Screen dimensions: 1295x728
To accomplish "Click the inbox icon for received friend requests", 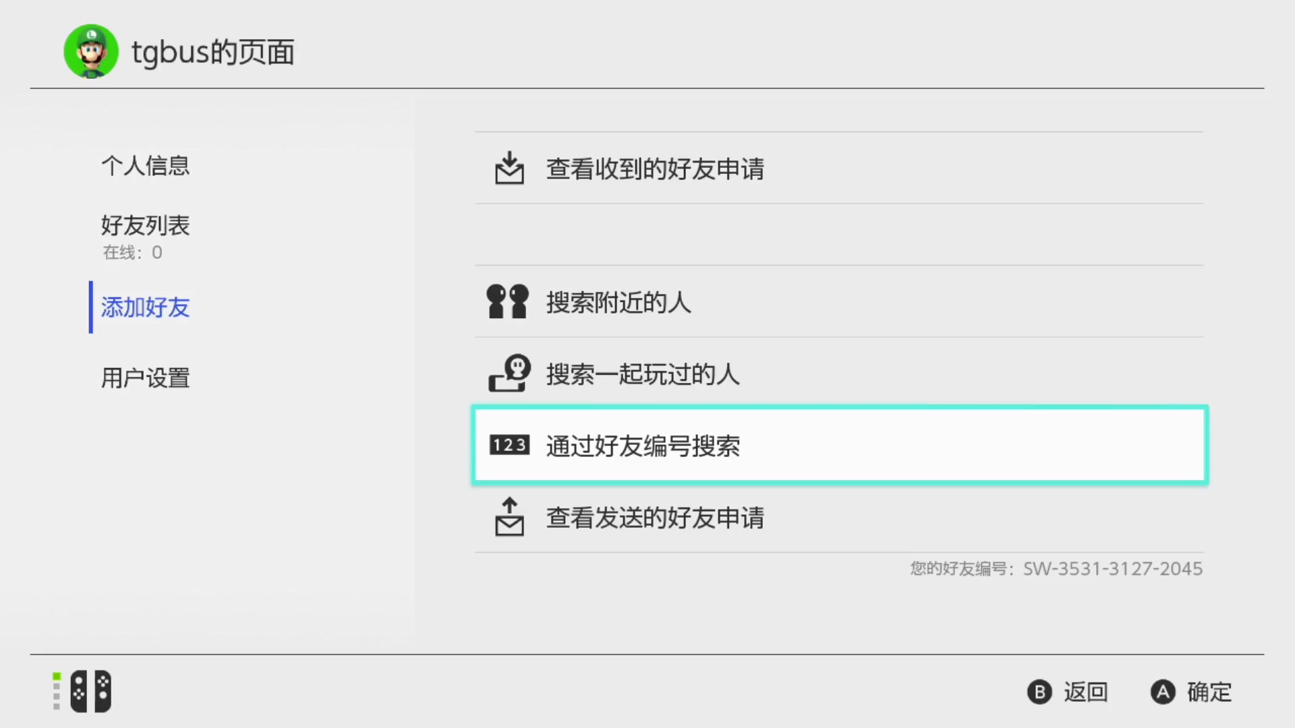I will click(x=509, y=168).
